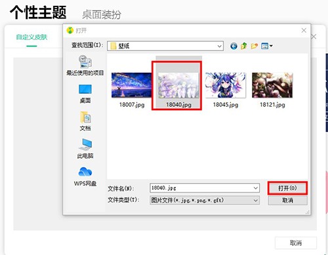
Task: Click 取消 in the open dialog
Action: tap(287, 201)
